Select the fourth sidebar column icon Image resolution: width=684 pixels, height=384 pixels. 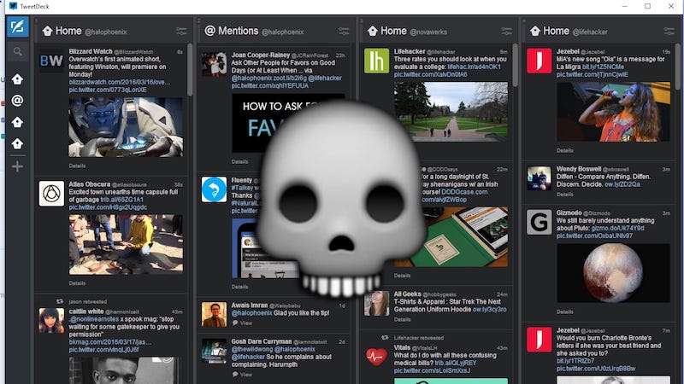coord(17,143)
